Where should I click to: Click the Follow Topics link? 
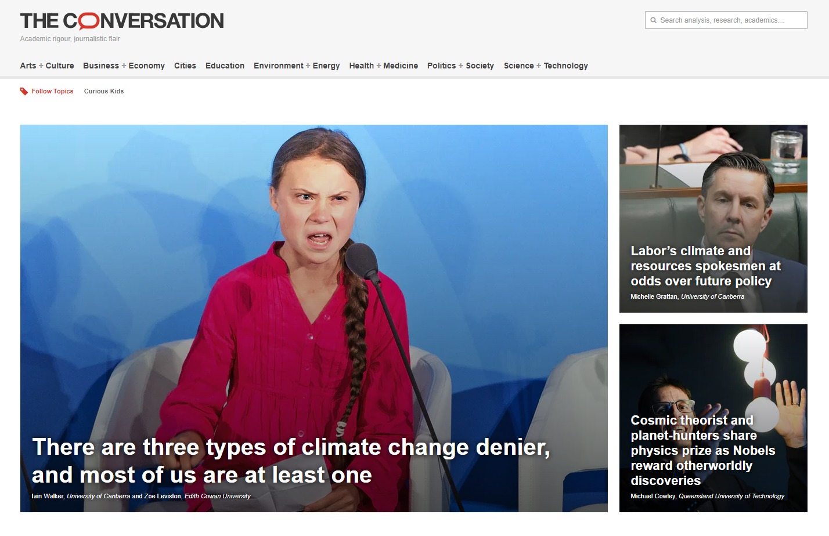pyautogui.click(x=52, y=91)
